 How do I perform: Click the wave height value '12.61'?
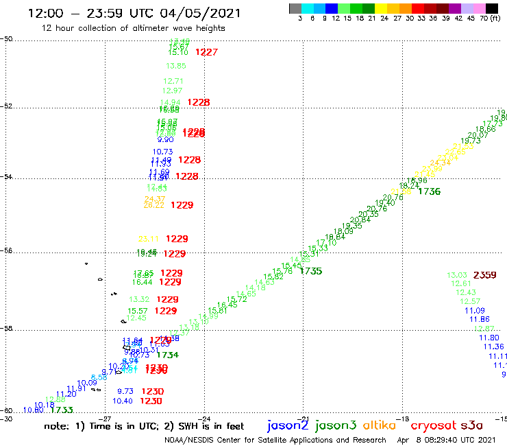click(x=461, y=284)
